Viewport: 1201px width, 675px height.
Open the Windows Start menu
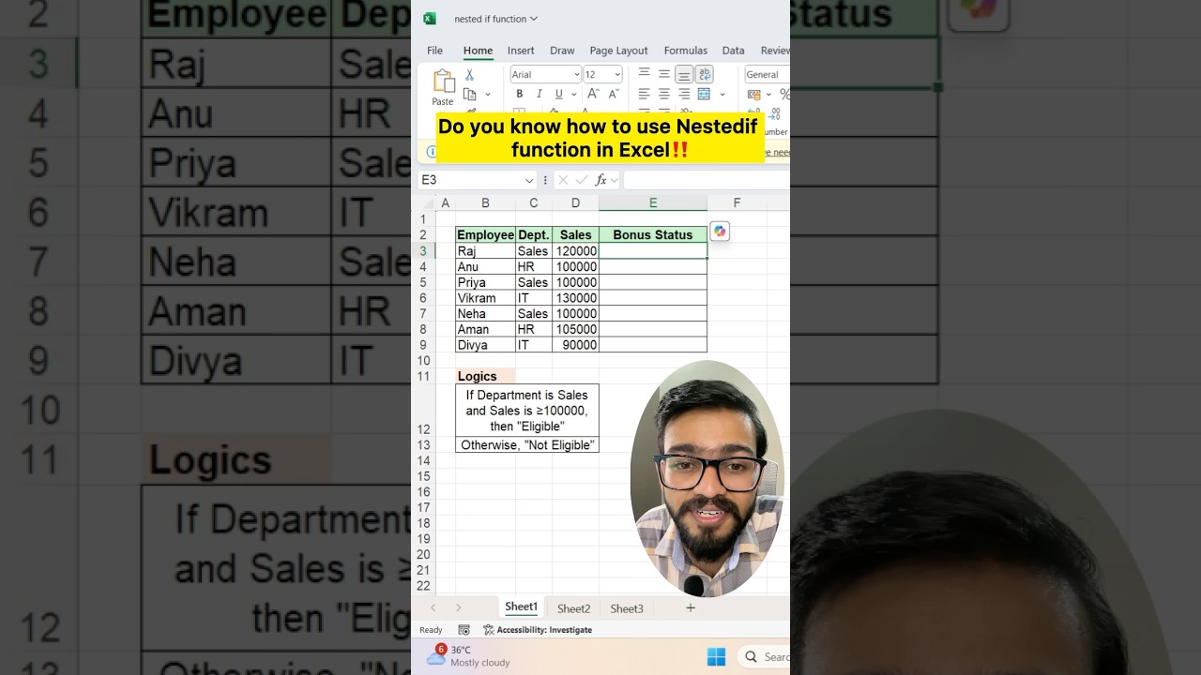pos(716,656)
